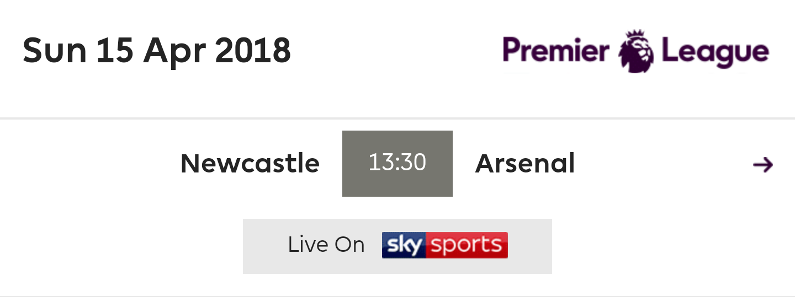Screen dimensions: 795x297
Task: Click the 13:30 kickoff time box
Action: (x=397, y=164)
